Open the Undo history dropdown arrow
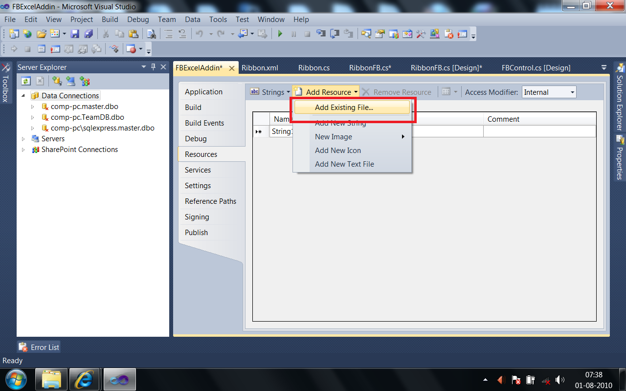 point(211,34)
